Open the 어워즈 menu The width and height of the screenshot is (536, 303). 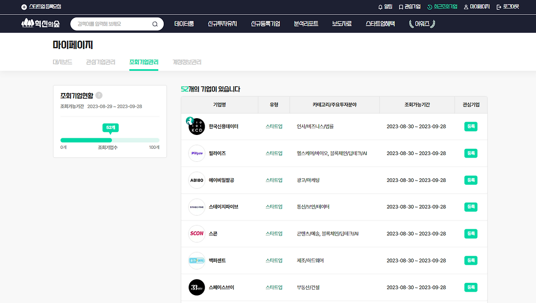coord(422,24)
